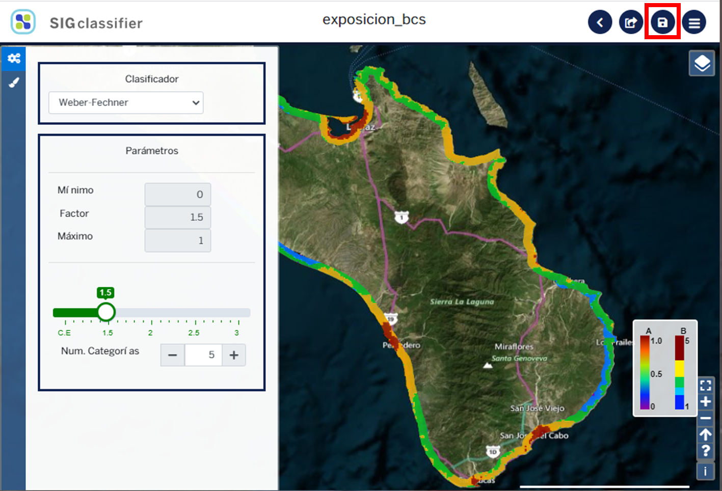This screenshot has width=722, height=491.
Task: Open the map layers switcher icon
Action: coord(702,64)
